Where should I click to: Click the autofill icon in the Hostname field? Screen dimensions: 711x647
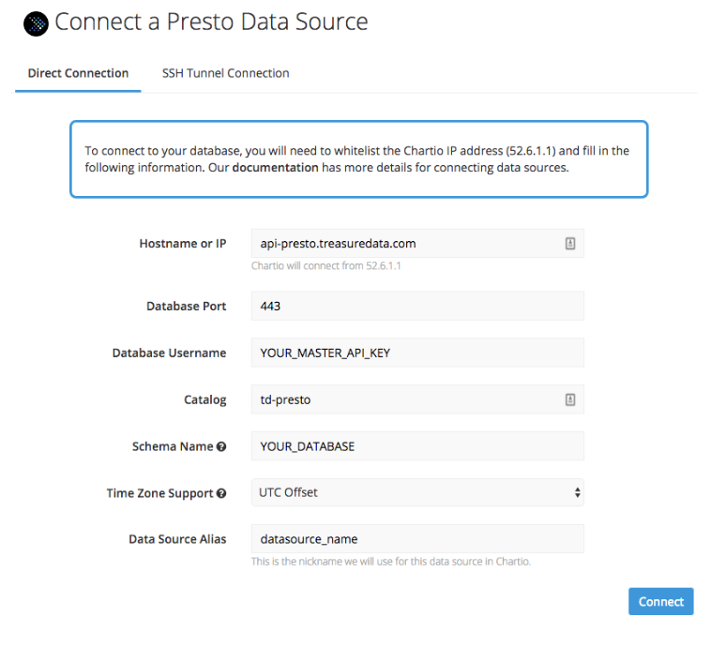pos(569,244)
